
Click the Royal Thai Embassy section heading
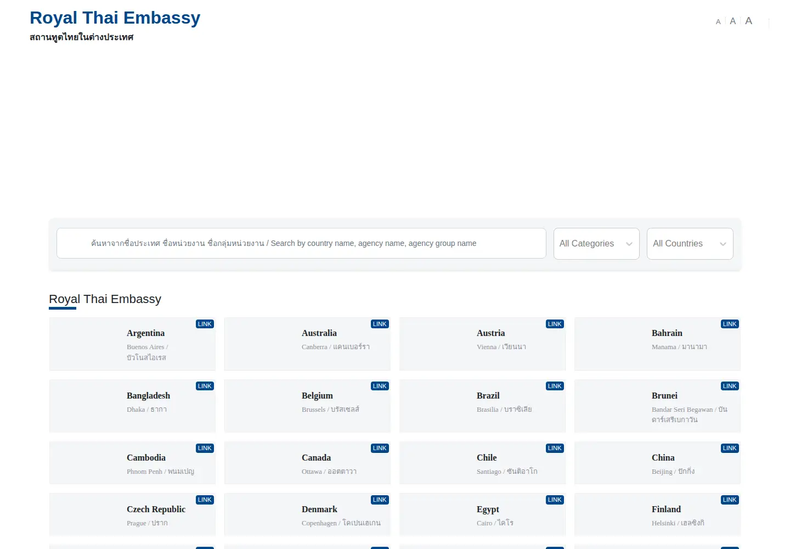(105, 299)
